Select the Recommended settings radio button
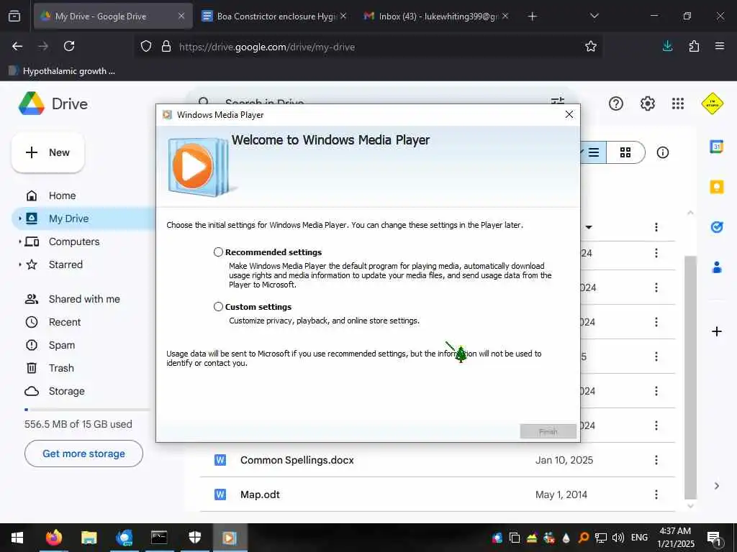 [218, 252]
